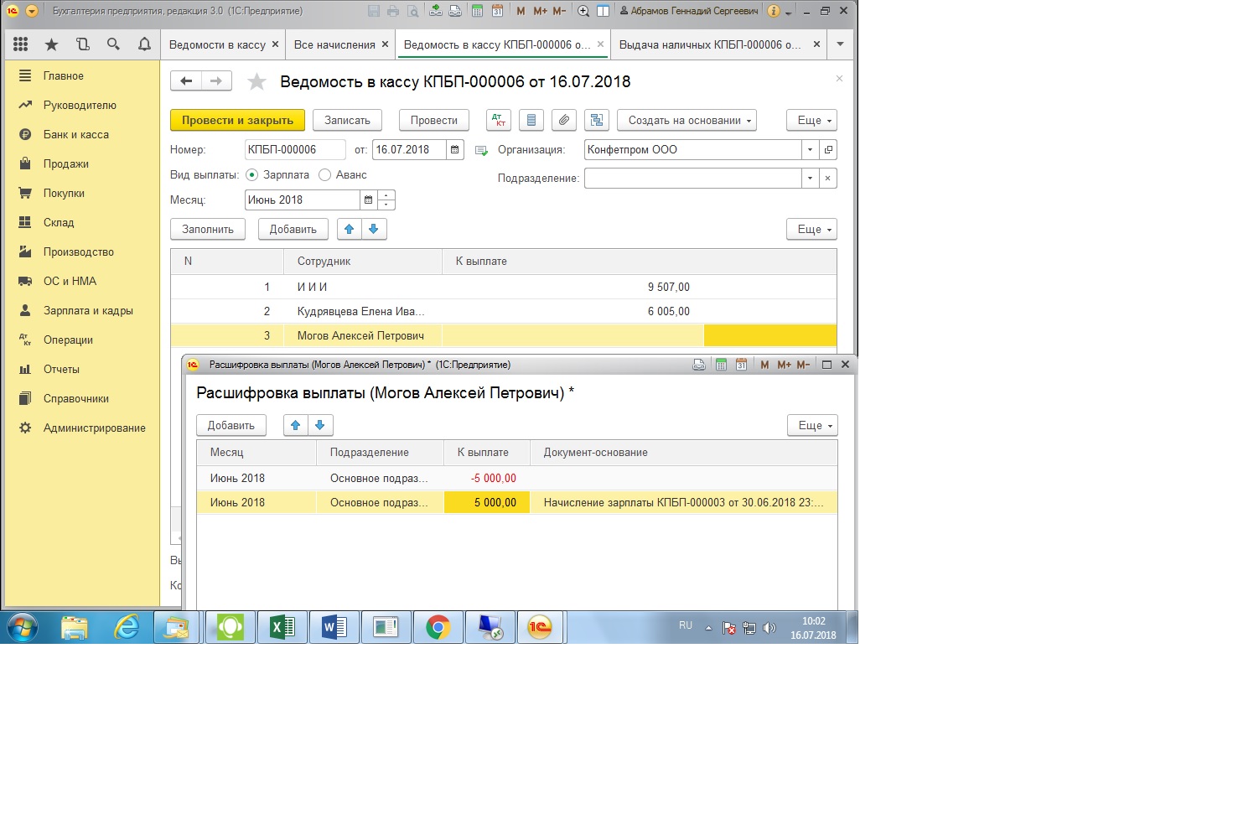Image resolution: width=1259 pixels, height=840 pixels.
Task: Move Расшифровка row down with blue arrow
Action: pos(319,425)
